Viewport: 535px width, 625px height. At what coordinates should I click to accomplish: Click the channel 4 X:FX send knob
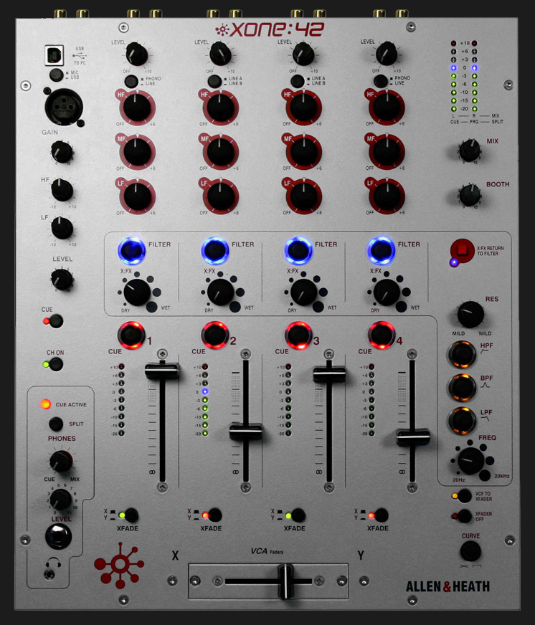[387, 292]
